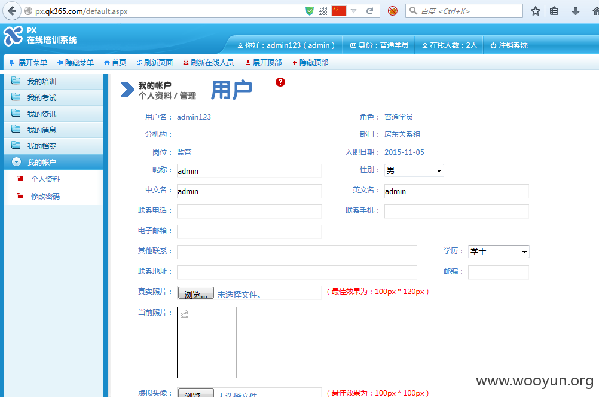599x398 pixels.
Task: Open the QR code icon in address bar
Action: click(x=323, y=11)
